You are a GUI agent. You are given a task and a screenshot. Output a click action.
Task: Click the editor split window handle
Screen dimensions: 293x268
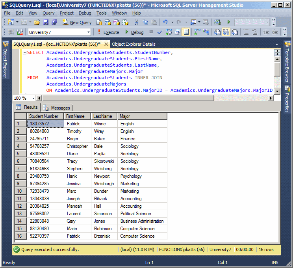click(x=277, y=52)
